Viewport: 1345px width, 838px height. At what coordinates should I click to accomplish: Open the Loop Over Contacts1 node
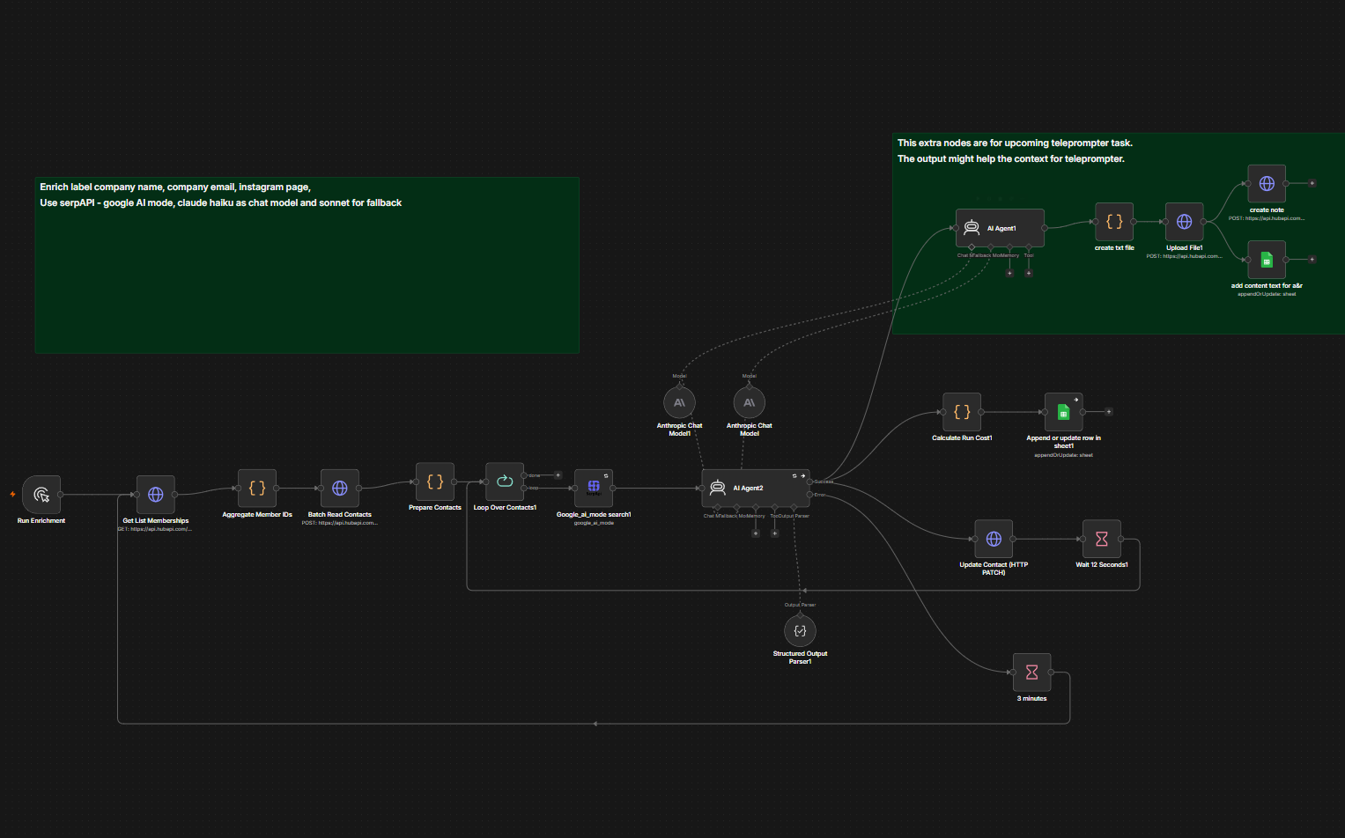(x=505, y=481)
